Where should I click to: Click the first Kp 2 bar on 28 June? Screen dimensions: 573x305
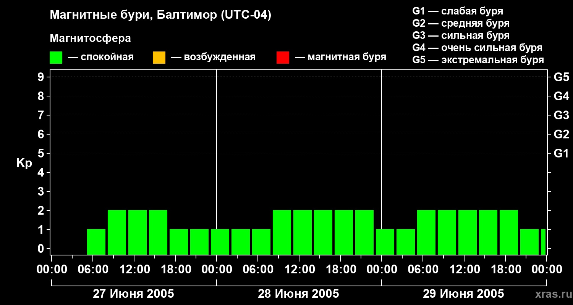tap(282, 232)
